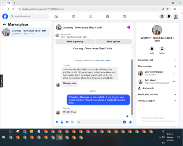The image size is (183, 146).
Task: Click the Message sent bubble
Action: (70, 83)
